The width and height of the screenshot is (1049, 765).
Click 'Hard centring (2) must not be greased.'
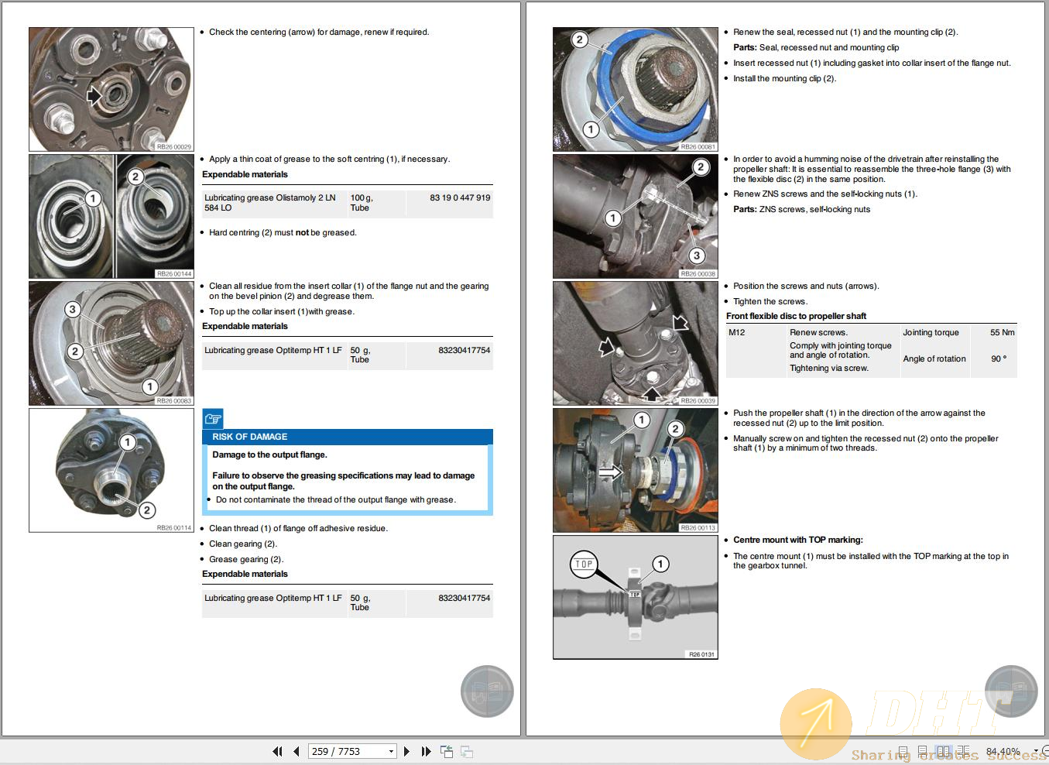point(283,232)
